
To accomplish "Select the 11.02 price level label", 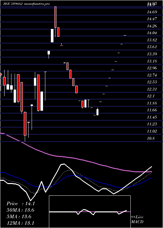I will [x=152, y=131].
